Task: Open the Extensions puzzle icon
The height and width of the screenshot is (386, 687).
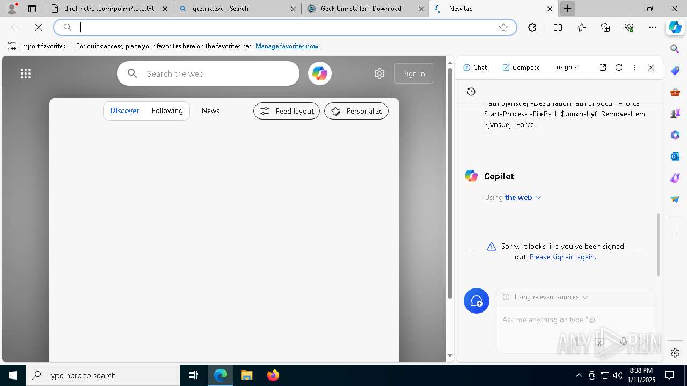Action: tap(532, 27)
